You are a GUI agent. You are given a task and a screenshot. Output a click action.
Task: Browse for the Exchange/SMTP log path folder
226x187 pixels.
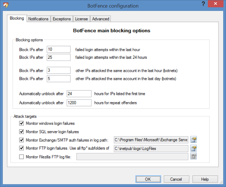[193, 139]
